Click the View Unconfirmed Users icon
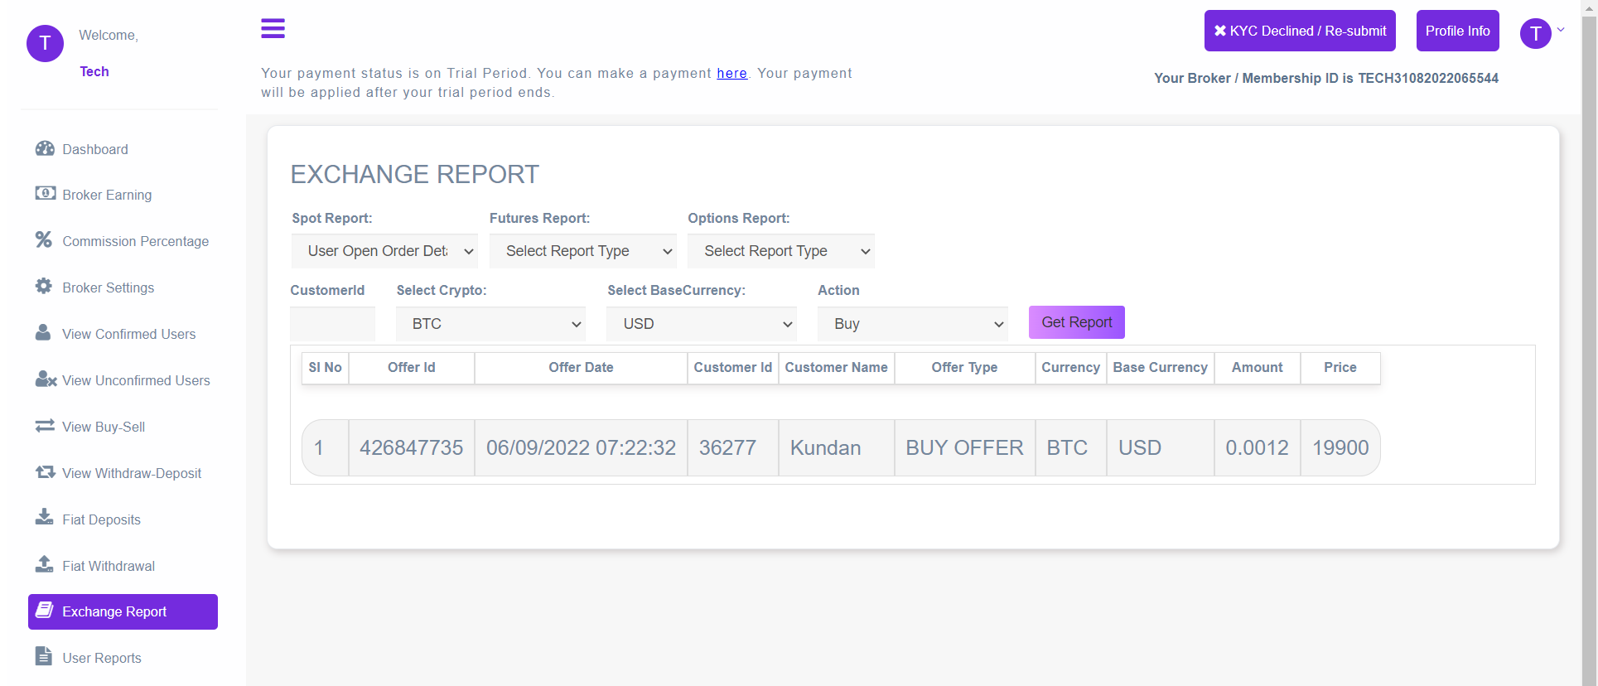The image size is (1598, 686). pos(46,379)
